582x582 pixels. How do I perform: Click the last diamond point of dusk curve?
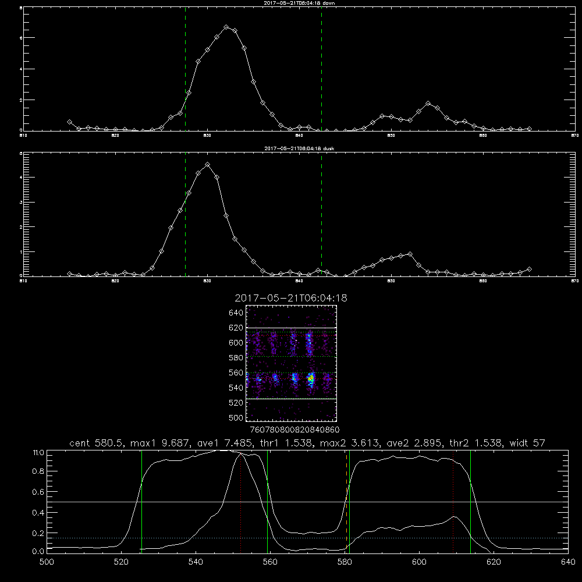[529, 269]
